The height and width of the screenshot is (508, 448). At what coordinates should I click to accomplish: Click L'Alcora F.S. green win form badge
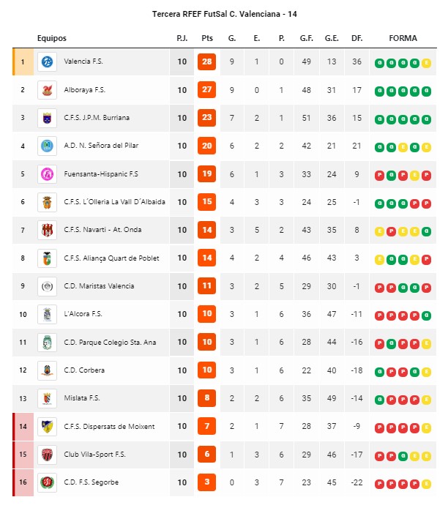click(426, 315)
